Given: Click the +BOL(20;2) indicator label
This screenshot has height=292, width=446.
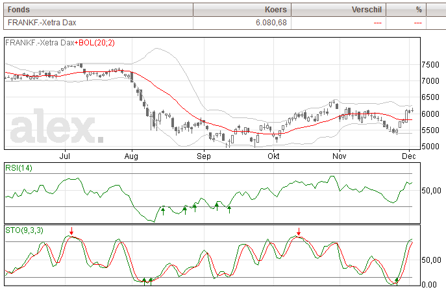Looking at the screenshot, I should [x=95, y=43].
